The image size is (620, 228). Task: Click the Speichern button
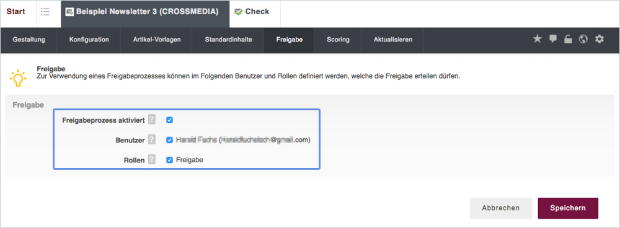(x=568, y=208)
